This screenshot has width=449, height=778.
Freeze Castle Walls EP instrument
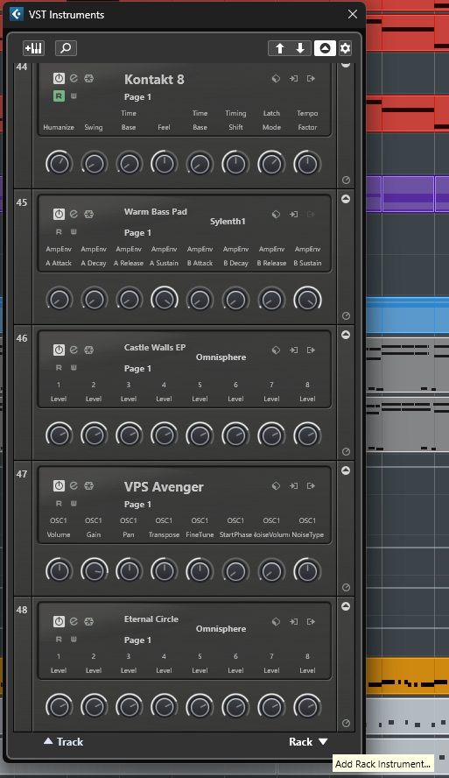pos(88,350)
